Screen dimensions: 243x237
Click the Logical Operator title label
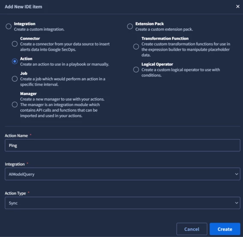pos(157,64)
